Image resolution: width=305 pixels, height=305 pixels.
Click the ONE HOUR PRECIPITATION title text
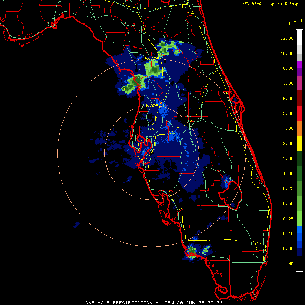(119, 303)
